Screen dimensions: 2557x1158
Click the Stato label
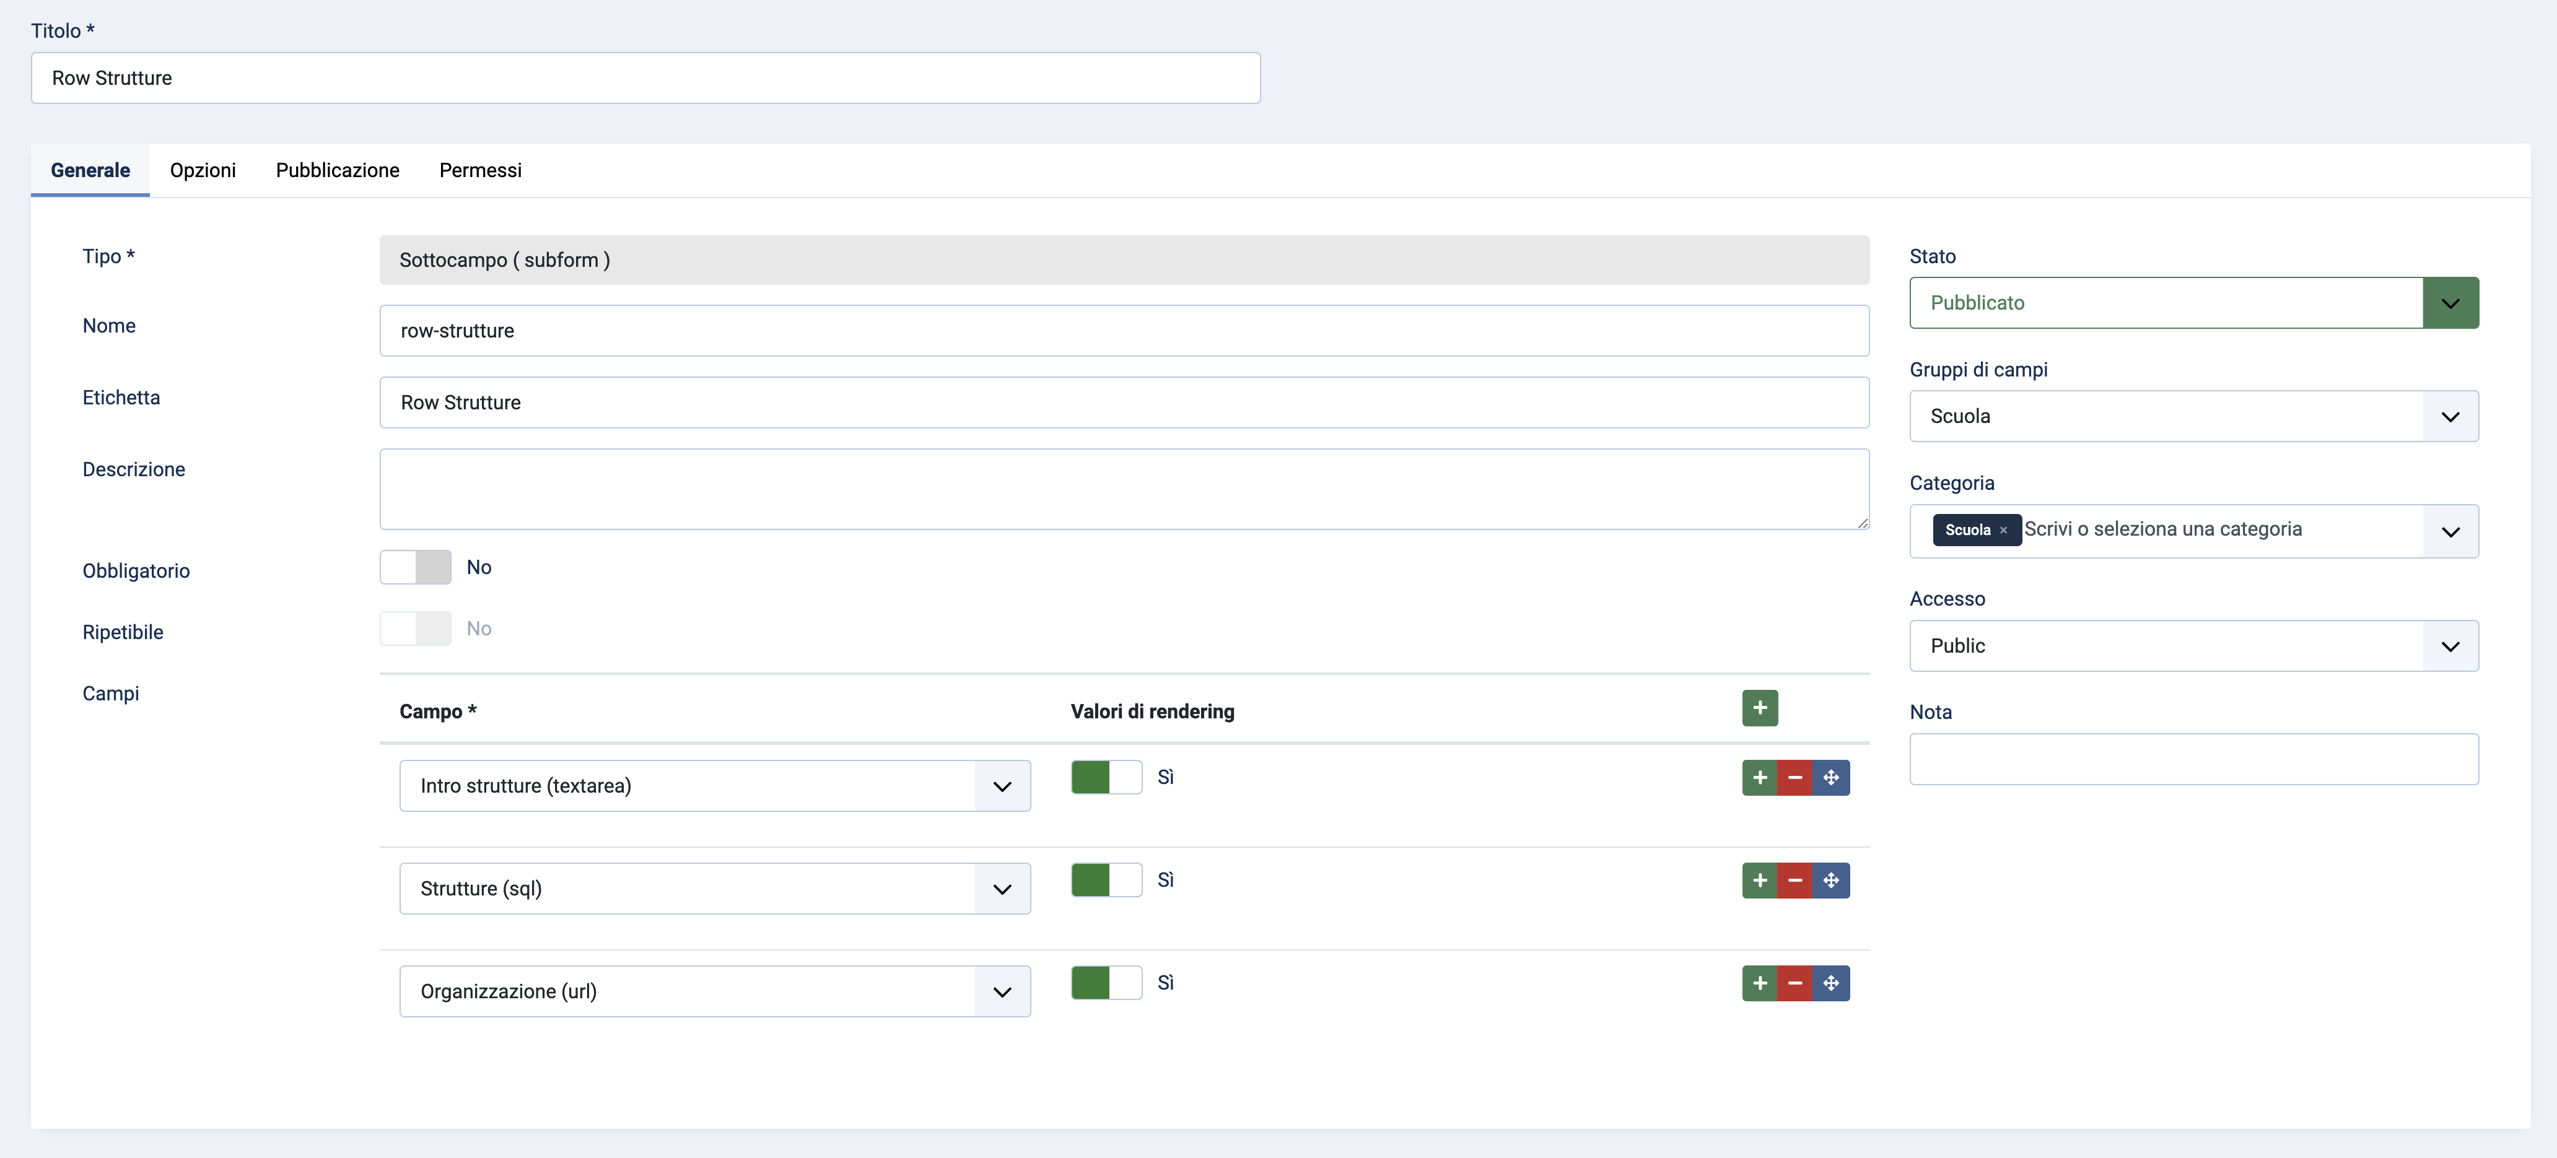tap(1933, 256)
